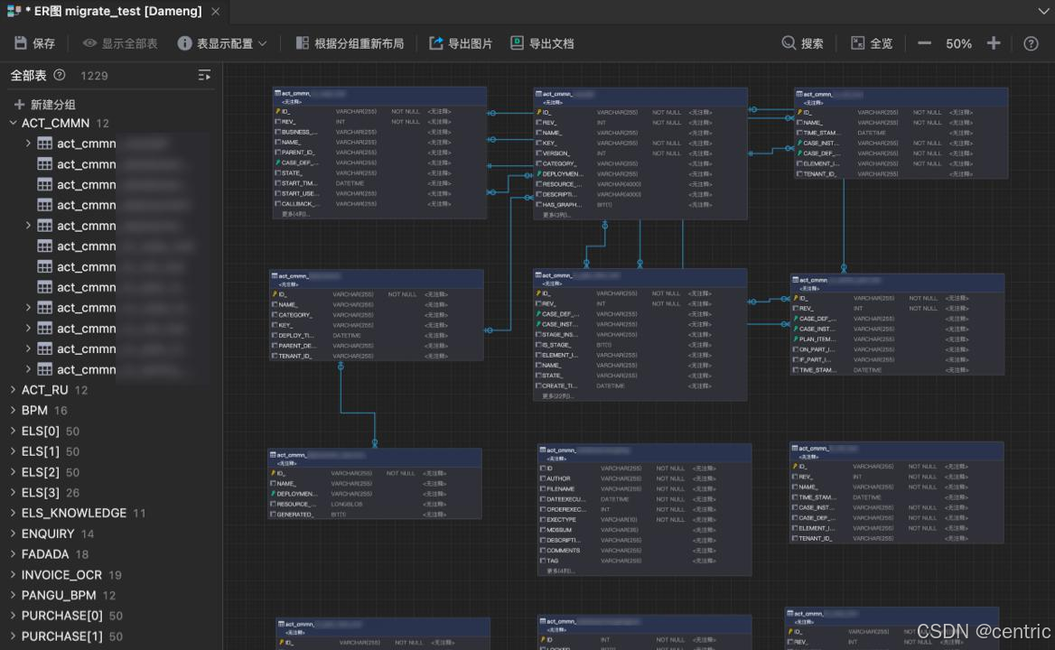This screenshot has height=650, width=1055.
Task: Click the 显示全部表 eye icon
Action: (x=89, y=42)
